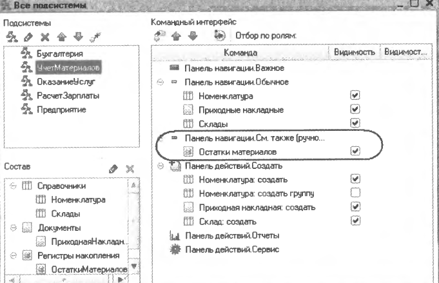Click the rightmost wand icon in Подсистемы toolbar

(x=95, y=37)
